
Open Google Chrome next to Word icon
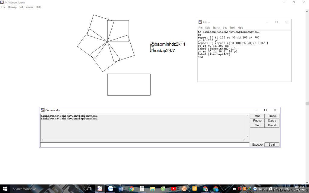tap(132, 189)
